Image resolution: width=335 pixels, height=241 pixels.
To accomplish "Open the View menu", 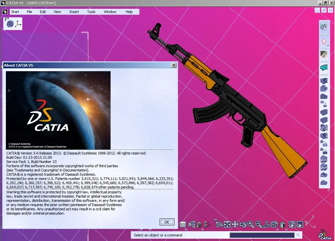I will point(57,12).
